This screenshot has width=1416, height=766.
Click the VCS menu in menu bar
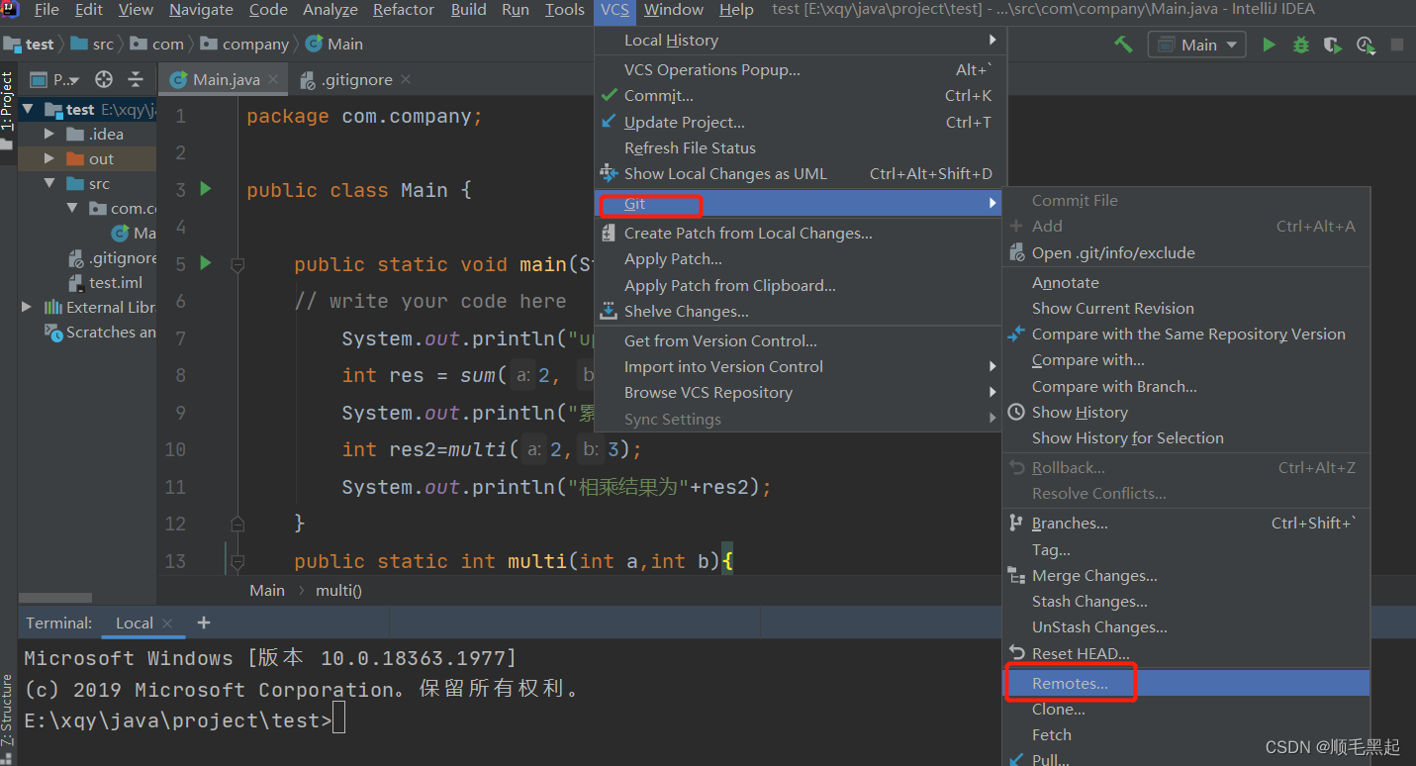coord(614,10)
